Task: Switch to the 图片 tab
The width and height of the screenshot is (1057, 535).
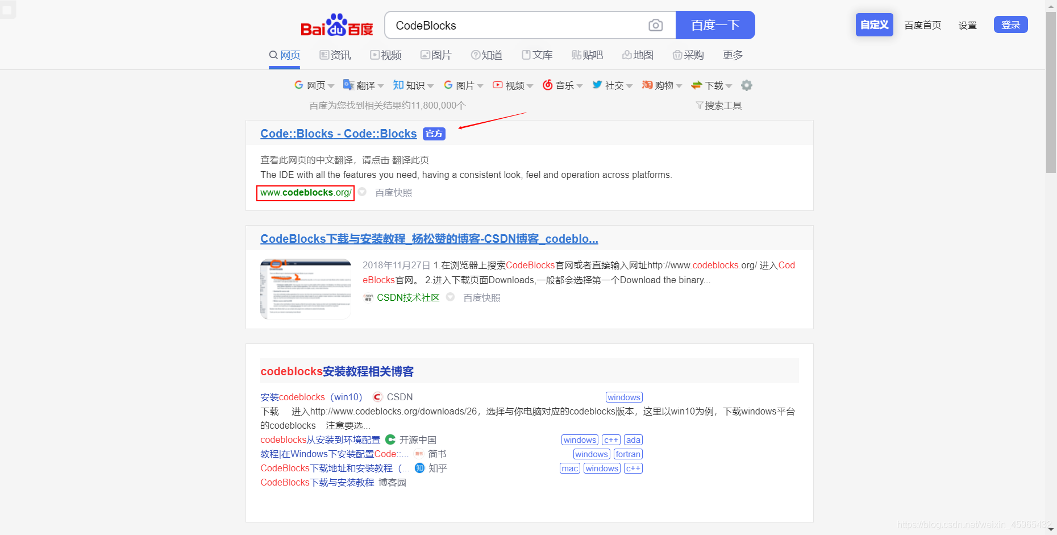Action: point(436,55)
